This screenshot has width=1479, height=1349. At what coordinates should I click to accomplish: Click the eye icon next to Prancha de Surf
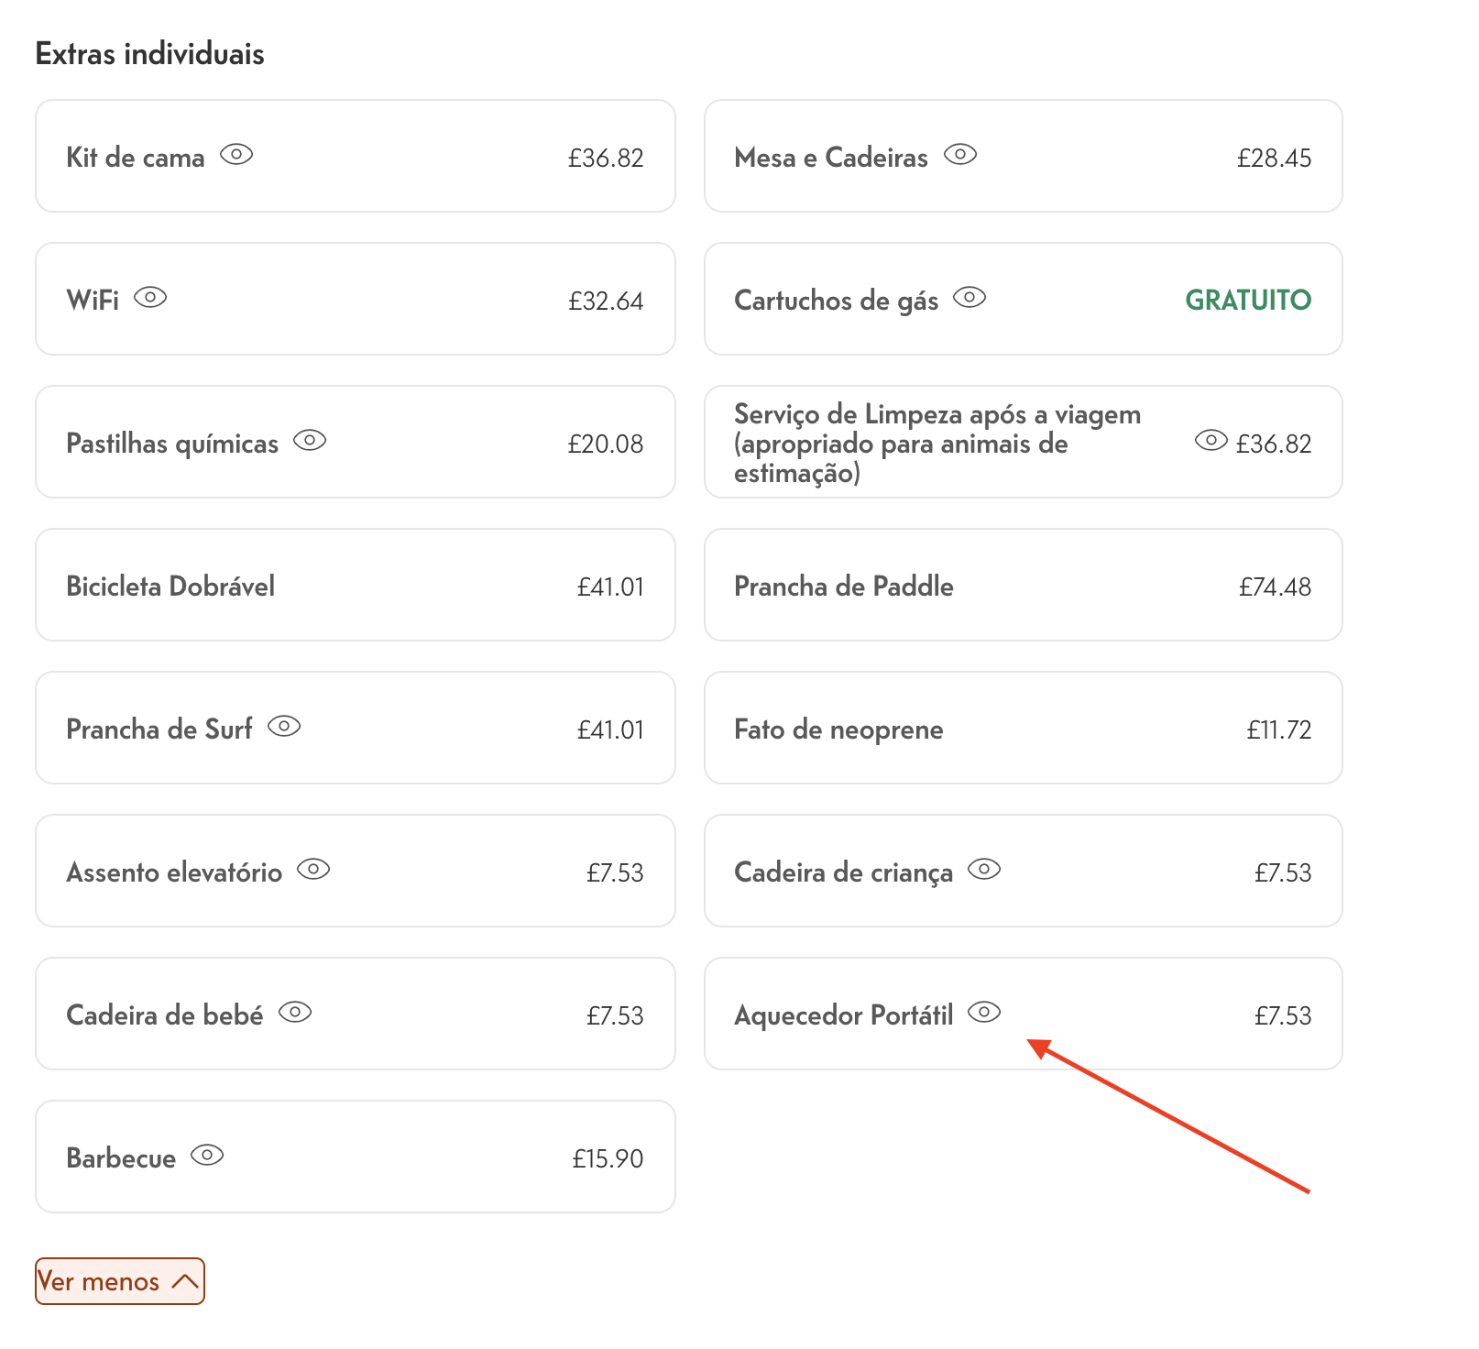(x=284, y=727)
